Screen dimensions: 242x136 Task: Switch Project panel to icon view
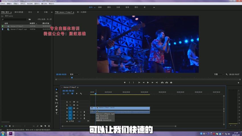(x=10, y=126)
